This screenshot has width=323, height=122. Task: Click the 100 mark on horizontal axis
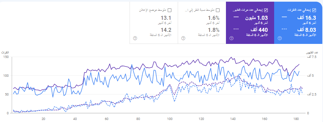[x=170, y=119]
